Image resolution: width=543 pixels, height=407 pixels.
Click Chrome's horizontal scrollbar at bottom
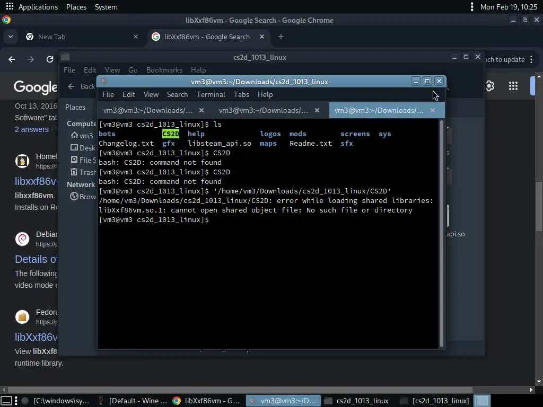240,390
